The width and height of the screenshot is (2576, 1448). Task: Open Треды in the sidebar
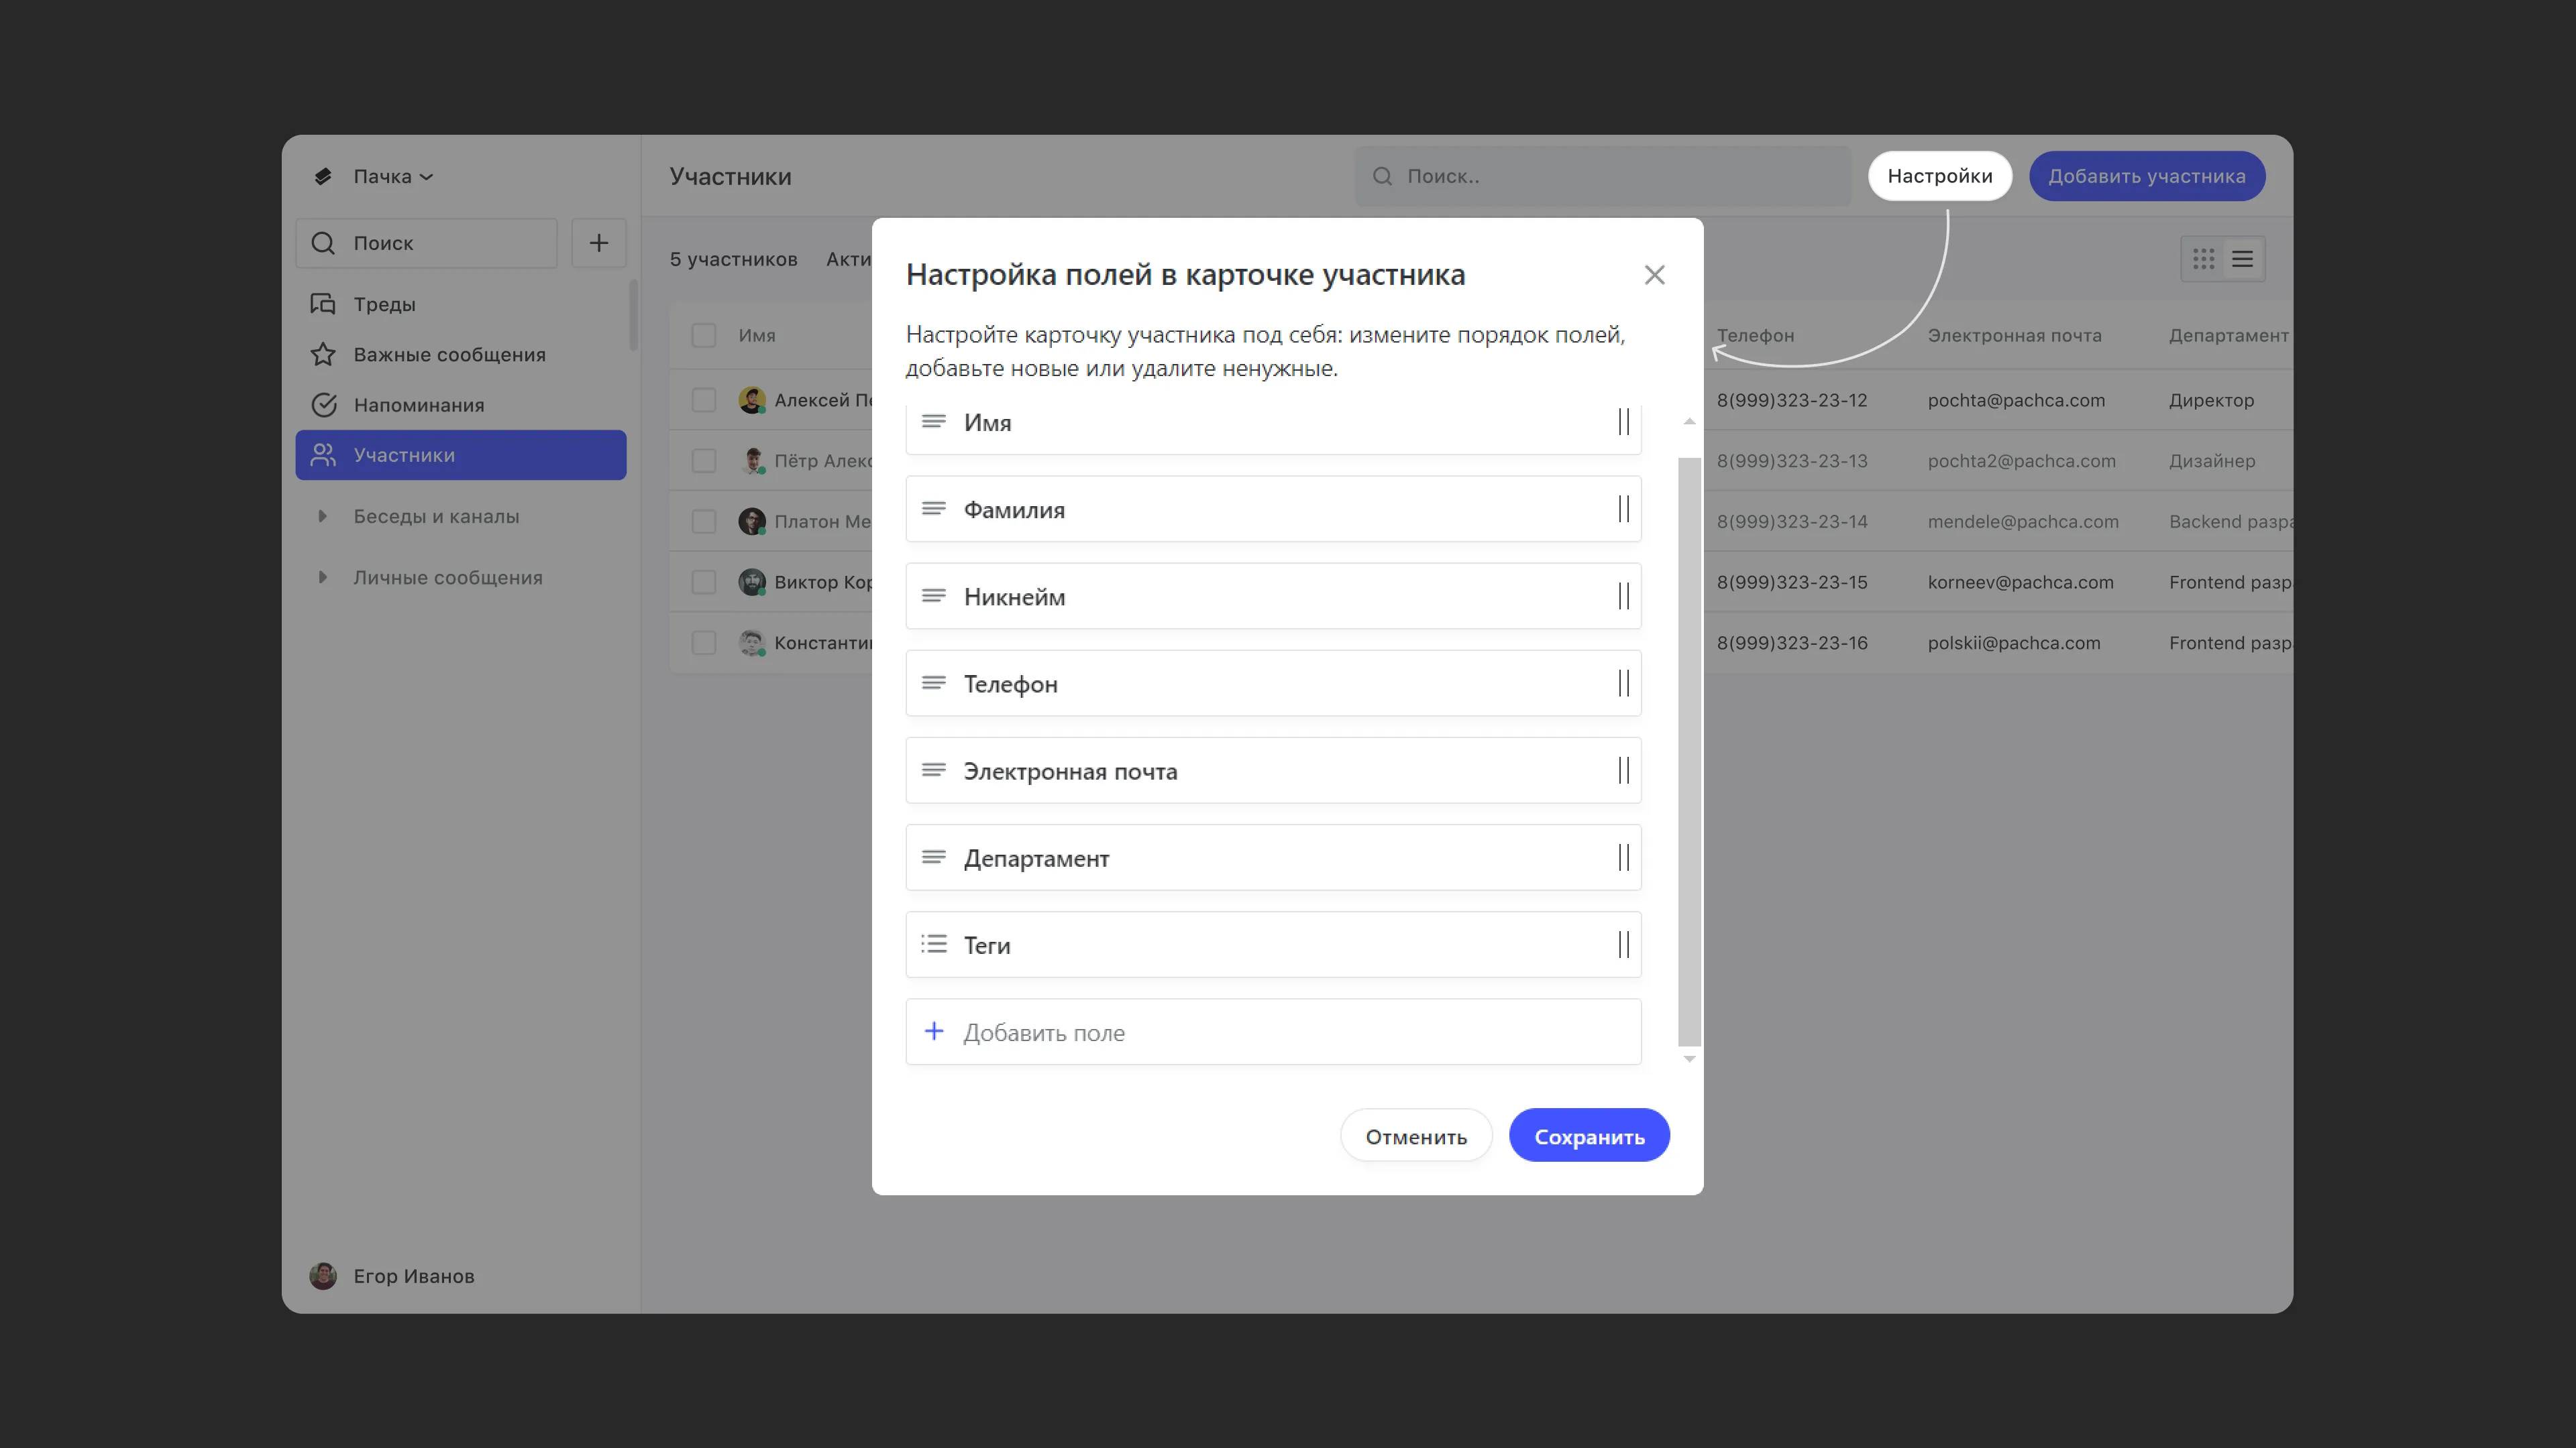point(384,304)
